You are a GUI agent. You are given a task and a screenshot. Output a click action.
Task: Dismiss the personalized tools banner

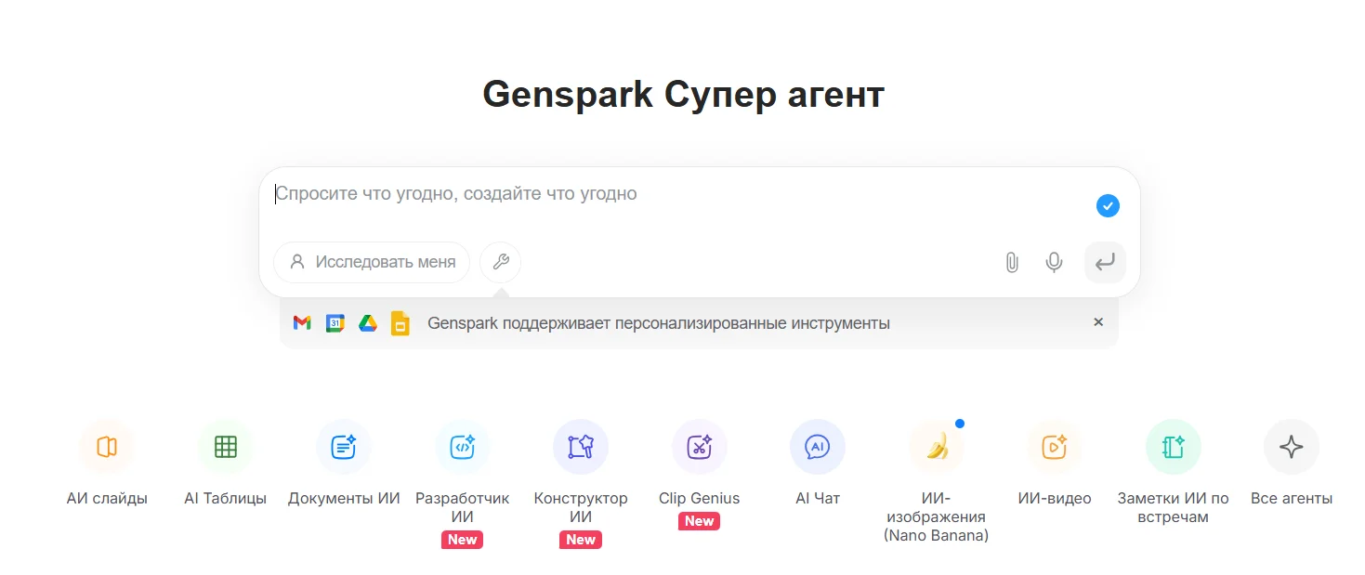pos(1097,322)
